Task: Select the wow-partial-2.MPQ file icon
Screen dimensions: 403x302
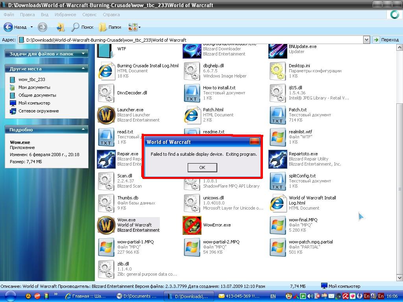Action: [192, 247]
